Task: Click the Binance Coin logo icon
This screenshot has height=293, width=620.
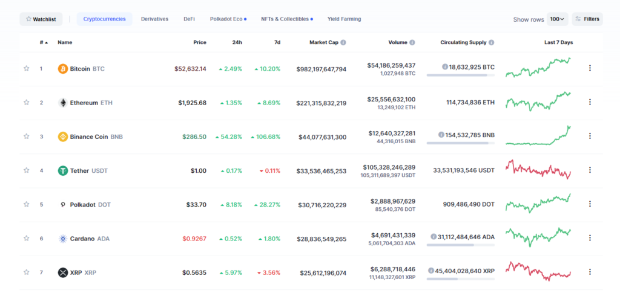Action: (63, 137)
